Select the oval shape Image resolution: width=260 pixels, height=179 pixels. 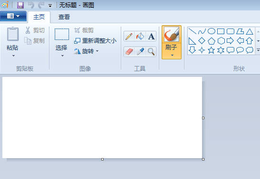click(x=212, y=31)
